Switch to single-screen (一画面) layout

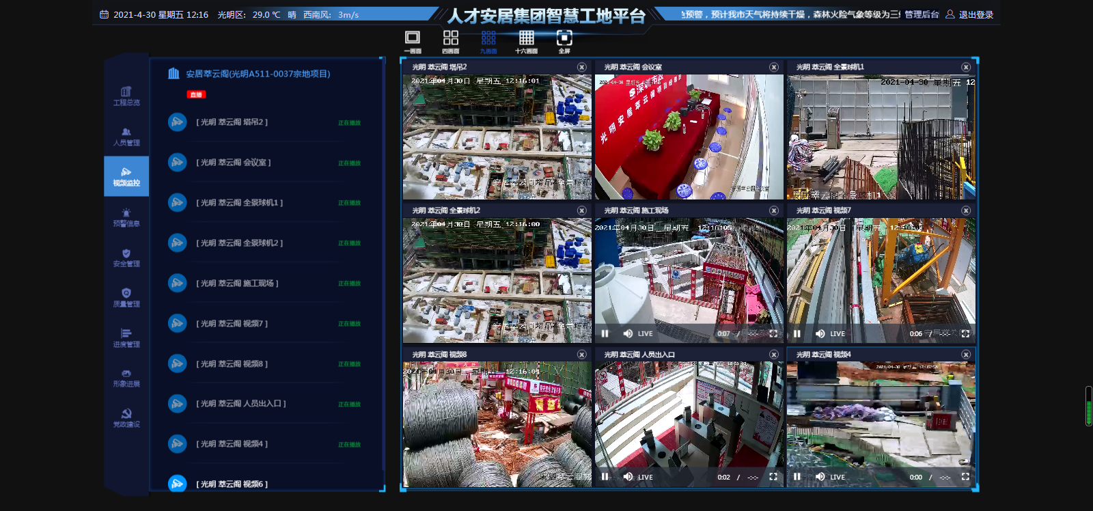point(413,41)
